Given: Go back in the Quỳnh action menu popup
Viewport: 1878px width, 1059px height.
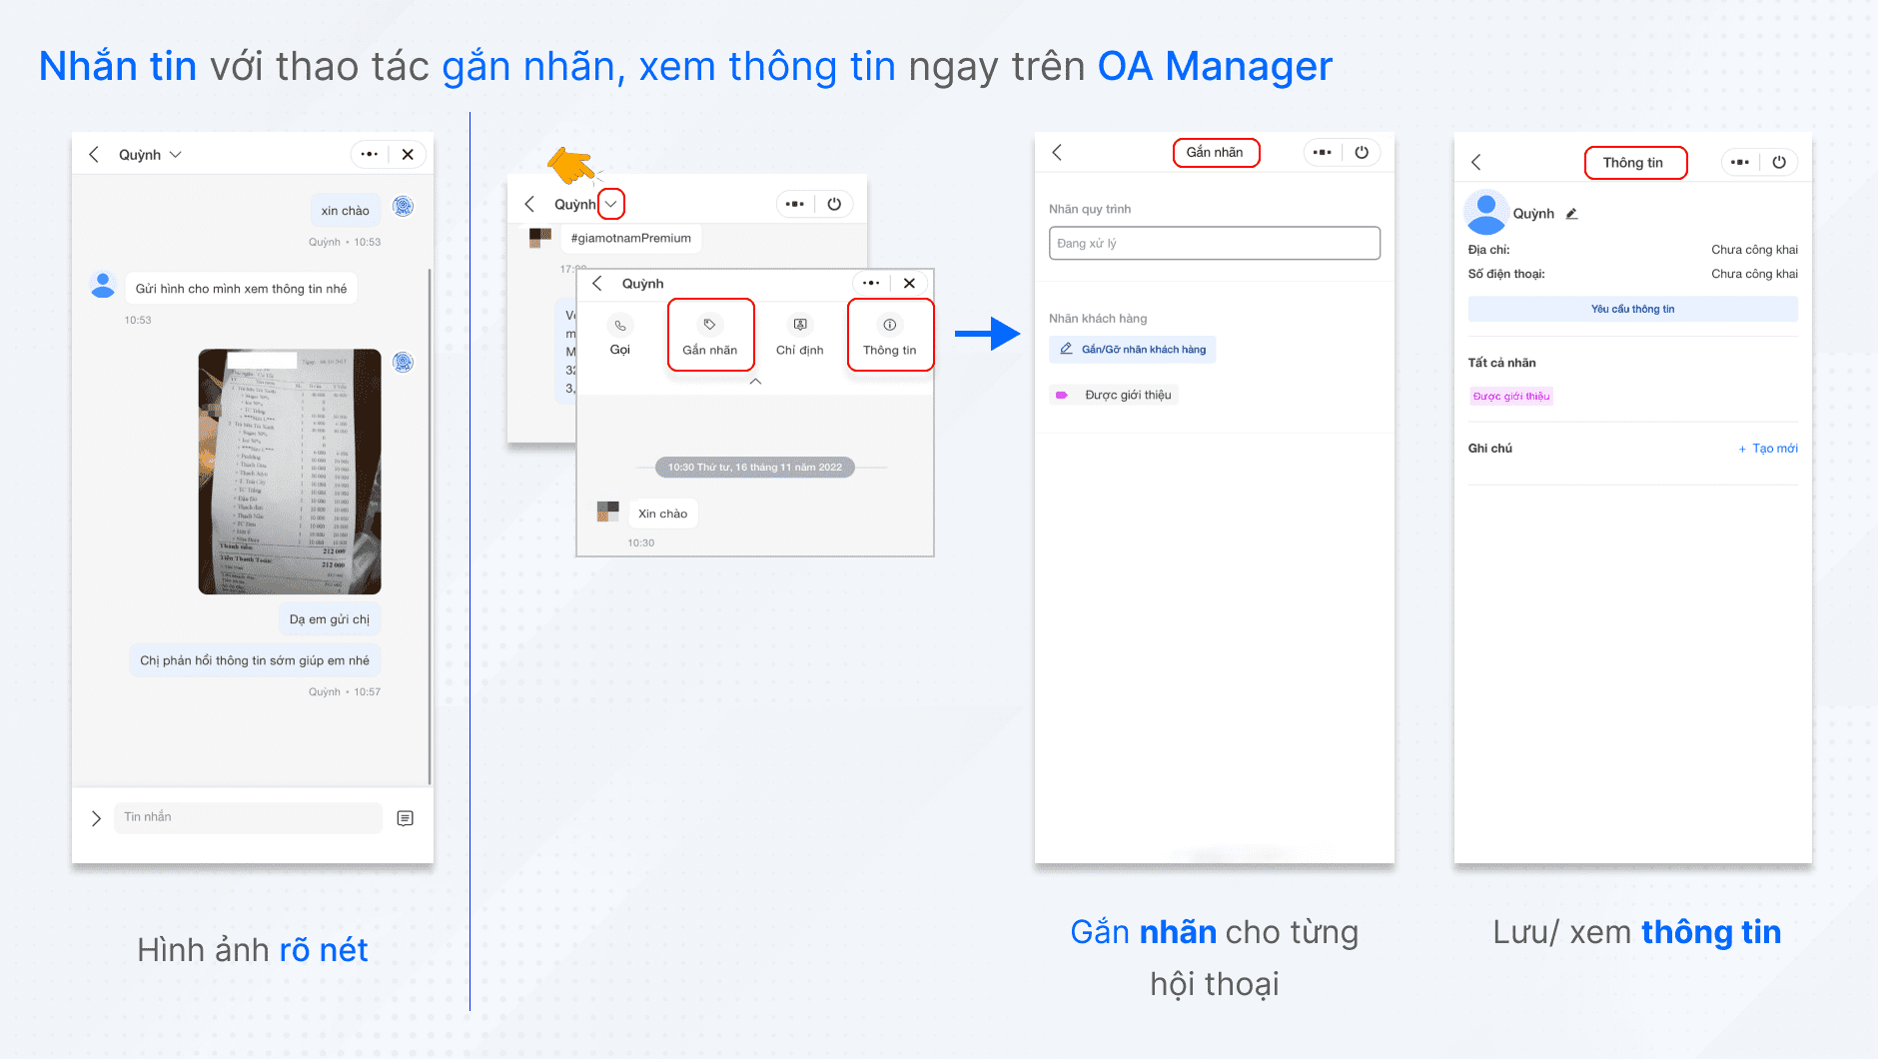Looking at the screenshot, I should pyautogui.click(x=597, y=284).
